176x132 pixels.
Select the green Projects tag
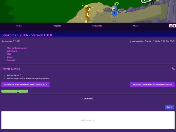click(23, 91)
